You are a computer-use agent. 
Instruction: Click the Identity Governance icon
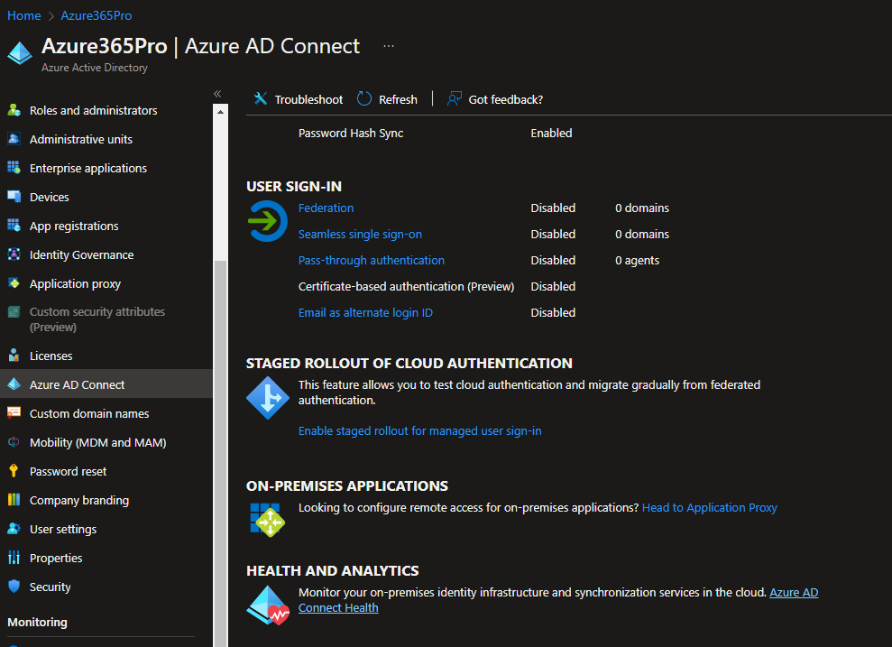(14, 254)
